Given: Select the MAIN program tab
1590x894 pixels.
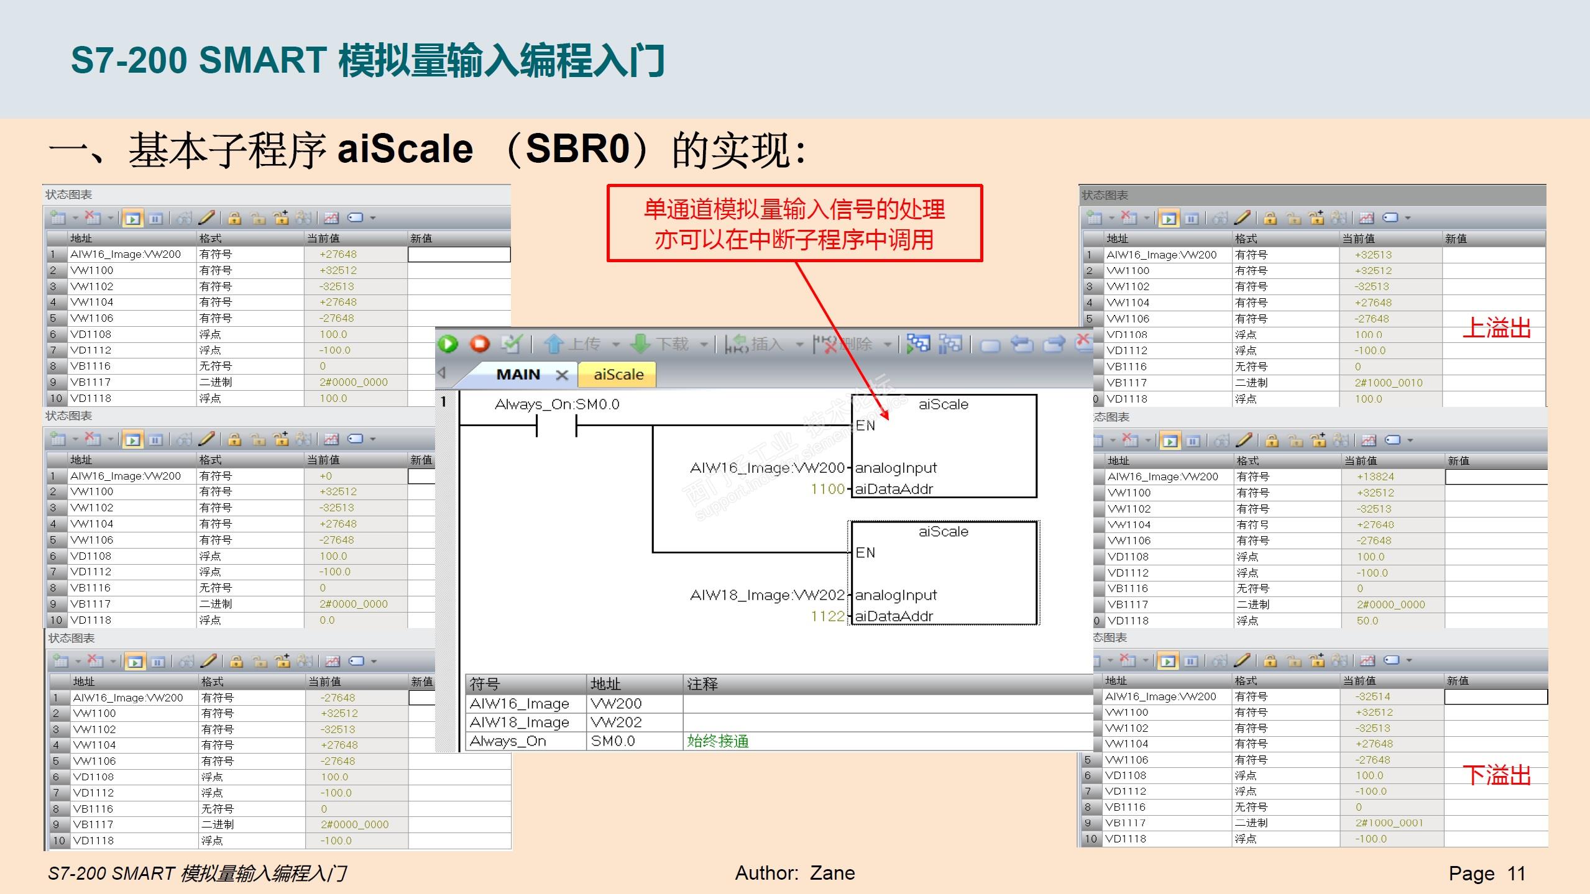Looking at the screenshot, I should click(518, 375).
